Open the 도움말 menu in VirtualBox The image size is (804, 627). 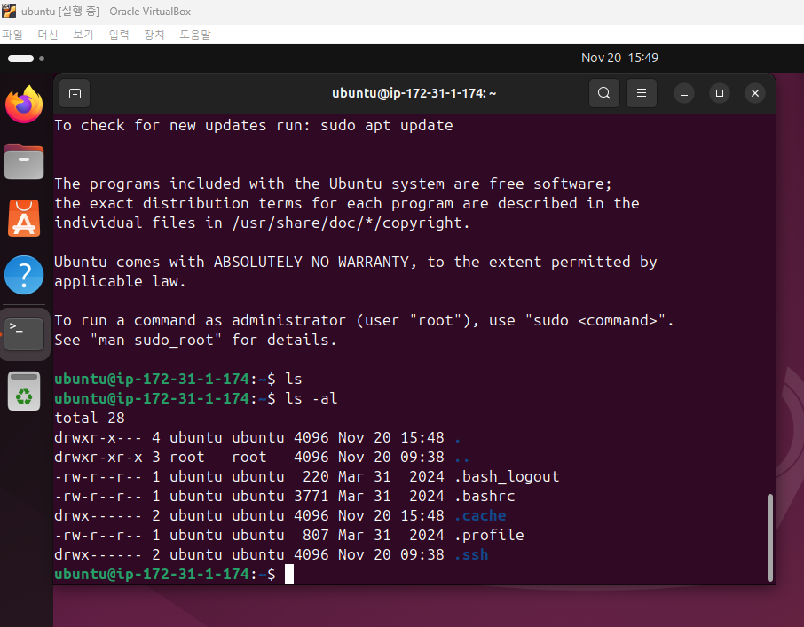click(x=195, y=35)
